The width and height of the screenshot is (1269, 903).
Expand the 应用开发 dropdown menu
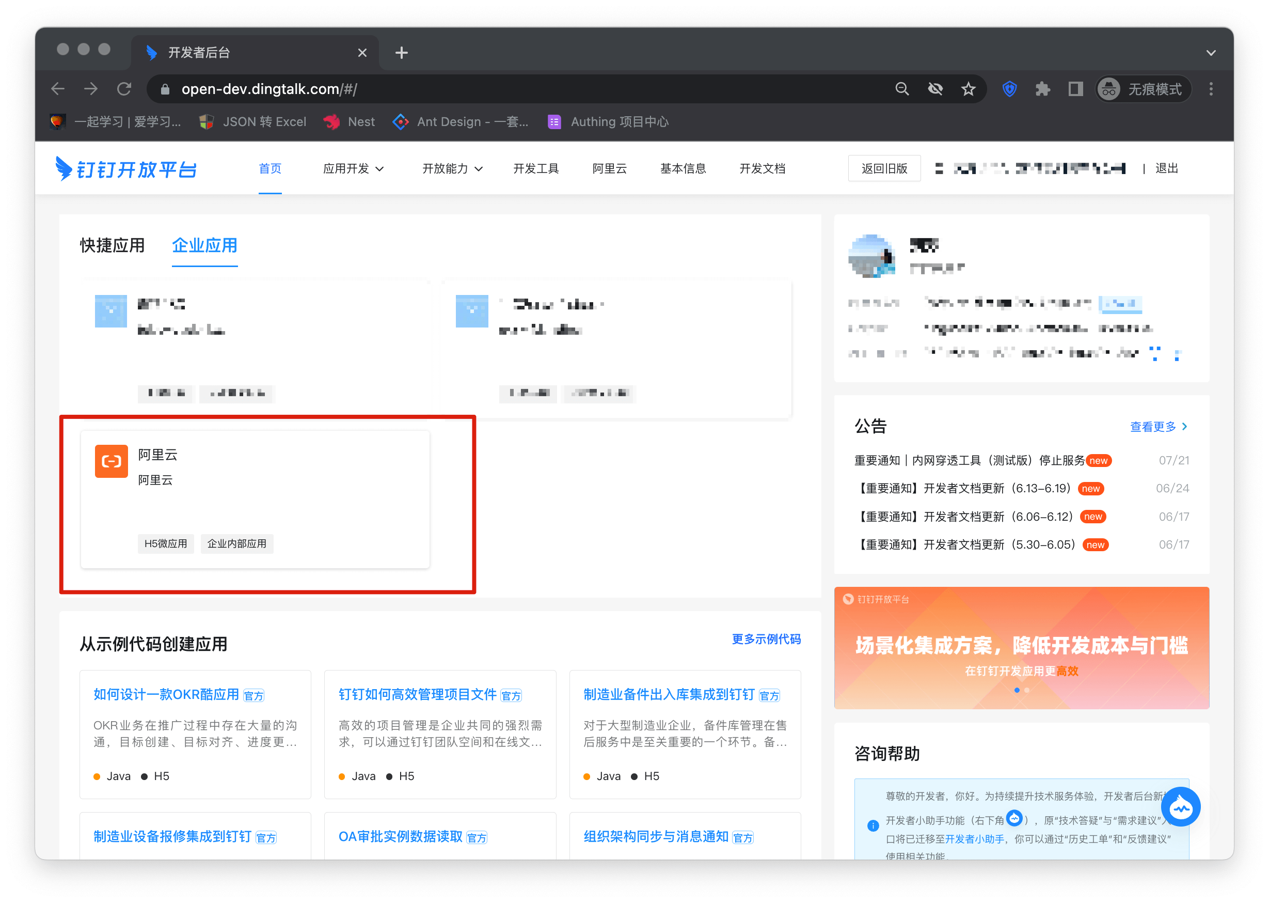(x=353, y=168)
